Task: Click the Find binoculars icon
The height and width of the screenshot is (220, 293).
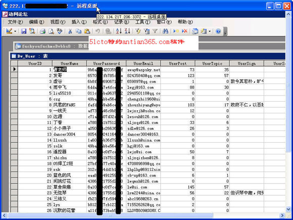Action: click(165, 31)
